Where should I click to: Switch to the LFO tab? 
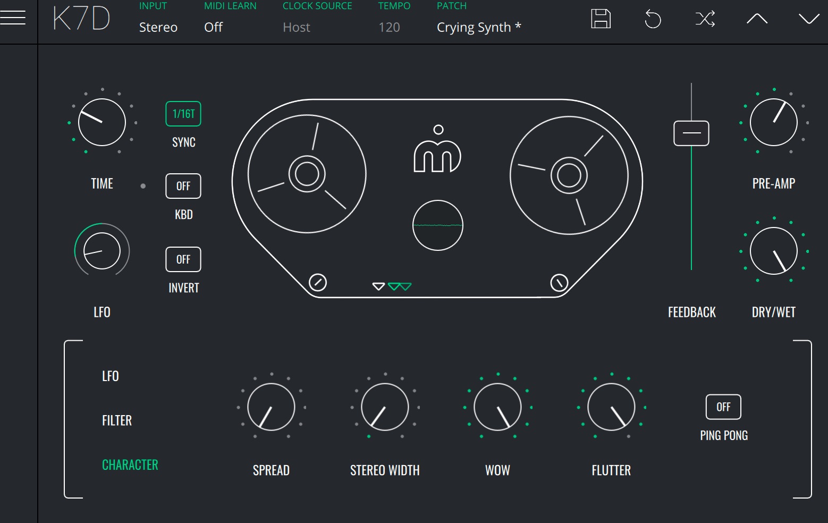pyautogui.click(x=111, y=376)
